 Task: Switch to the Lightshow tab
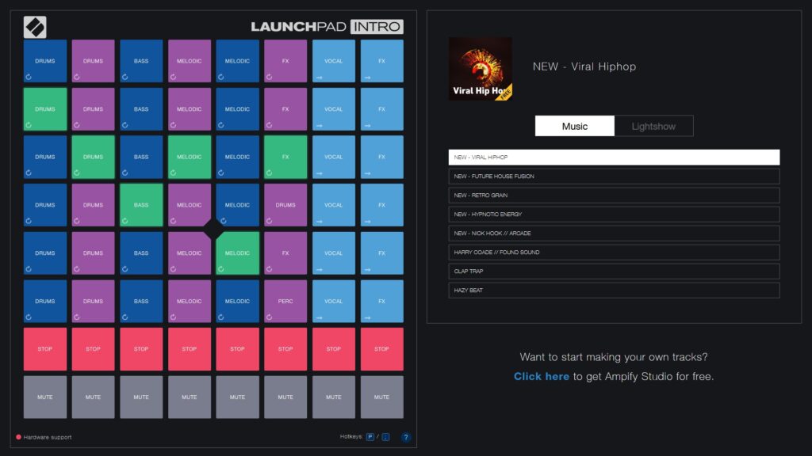653,126
